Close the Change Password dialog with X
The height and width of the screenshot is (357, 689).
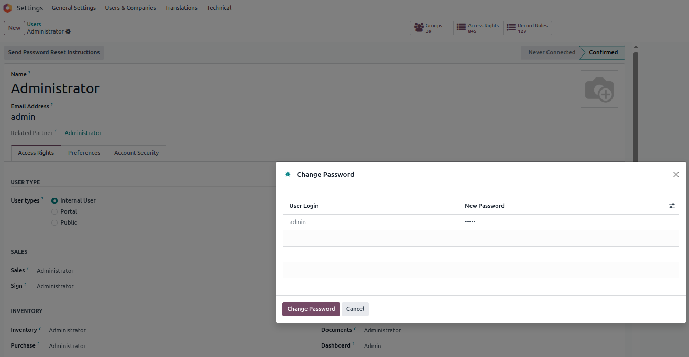[676, 174]
